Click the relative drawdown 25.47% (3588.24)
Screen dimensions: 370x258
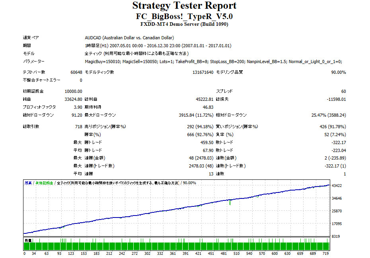tap(329, 115)
